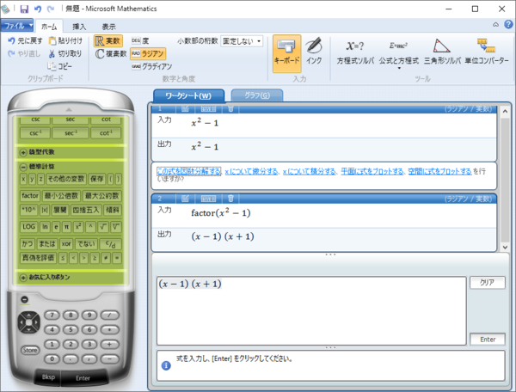Click the この式を因数分解する link

188,171
